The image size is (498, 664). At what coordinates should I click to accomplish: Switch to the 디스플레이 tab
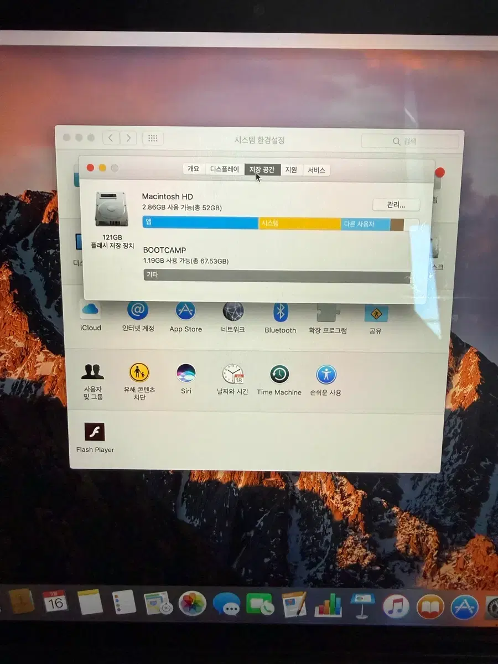pyautogui.click(x=224, y=169)
